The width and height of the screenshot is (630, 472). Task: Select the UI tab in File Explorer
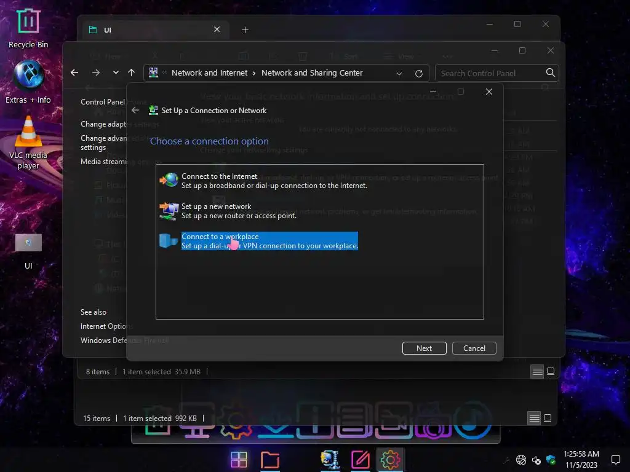[x=154, y=29]
